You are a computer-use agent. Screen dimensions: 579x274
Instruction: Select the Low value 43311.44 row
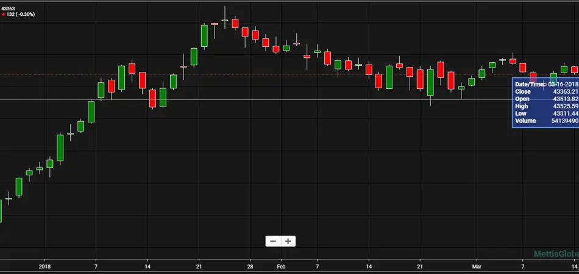(546, 113)
